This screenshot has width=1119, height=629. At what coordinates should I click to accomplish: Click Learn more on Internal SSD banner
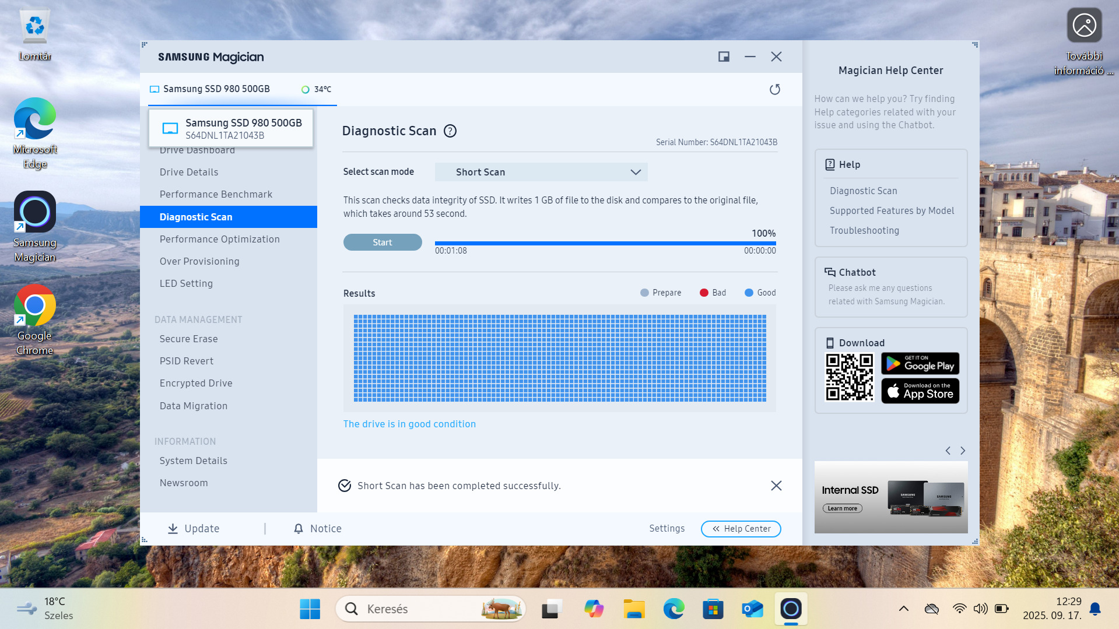point(843,508)
